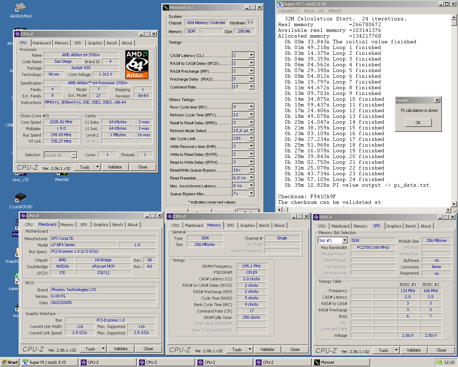458x367 pixels.
Task: Expand the Slot #3 selector in SPD window
Action: coord(345,240)
